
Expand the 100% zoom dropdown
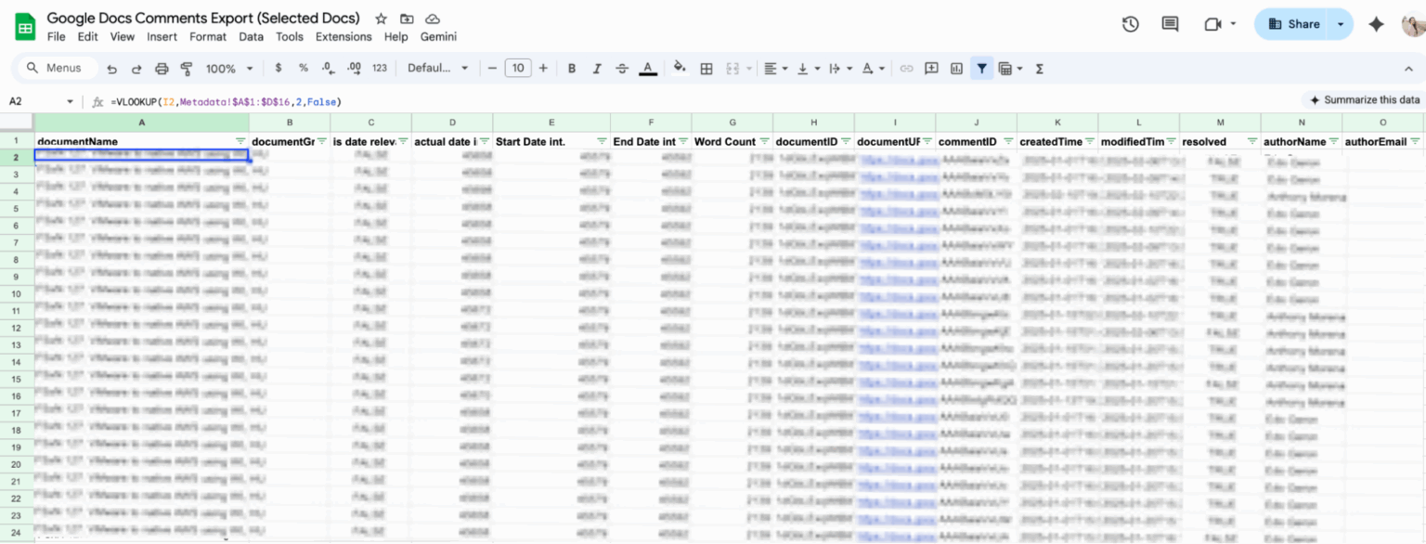pos(229,69)
